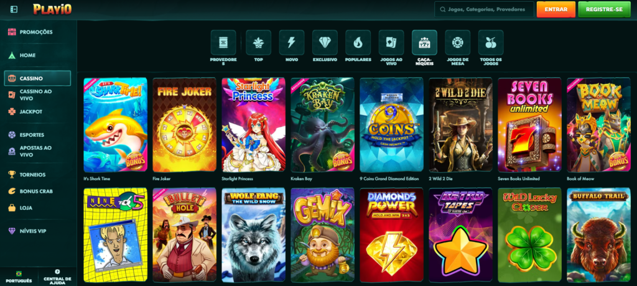Image resolution: width=637 pixels, height=286 pixels.
Task: Click the PlayiO logo
Action: click(x=52, y=9)
